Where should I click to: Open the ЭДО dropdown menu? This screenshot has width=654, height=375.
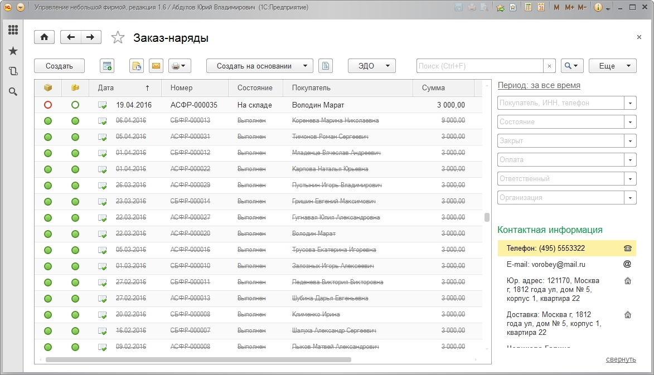372,66
